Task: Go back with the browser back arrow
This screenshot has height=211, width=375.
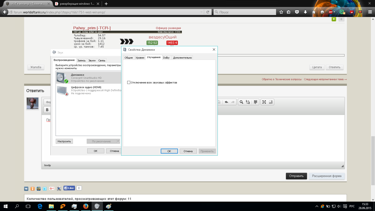Action: point(4,12)
